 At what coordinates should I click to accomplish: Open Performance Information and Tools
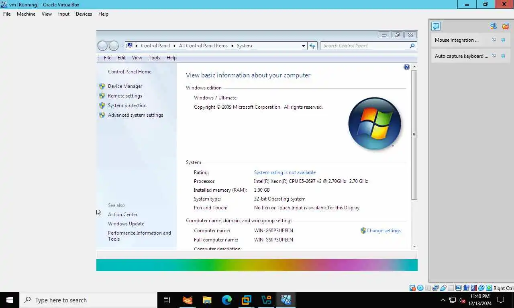(x=139, y=236)
